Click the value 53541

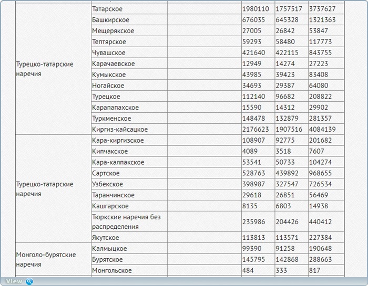[252, 162]
